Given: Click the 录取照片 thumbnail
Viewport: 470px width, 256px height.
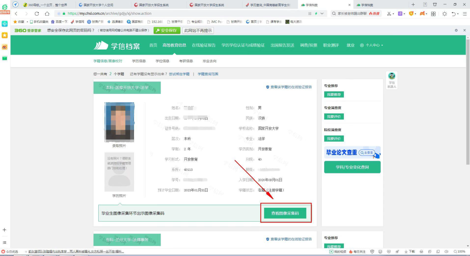Looking at the screenshot, I should coord(119,122).
